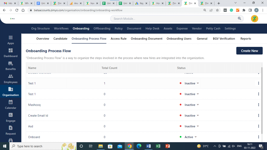Click the browser address bar URL
The image size is (267, 150).
78,10
